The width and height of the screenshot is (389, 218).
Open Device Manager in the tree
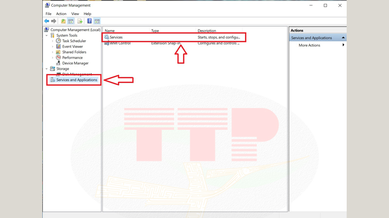click(x=75, y=63)
